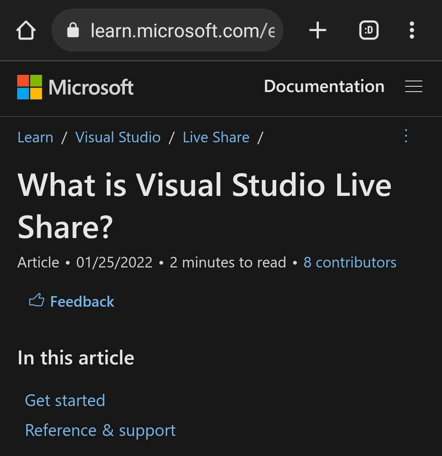442x456 pixels.
Task: Open a new browser tab with the plus icon
Action: [318, 30]
